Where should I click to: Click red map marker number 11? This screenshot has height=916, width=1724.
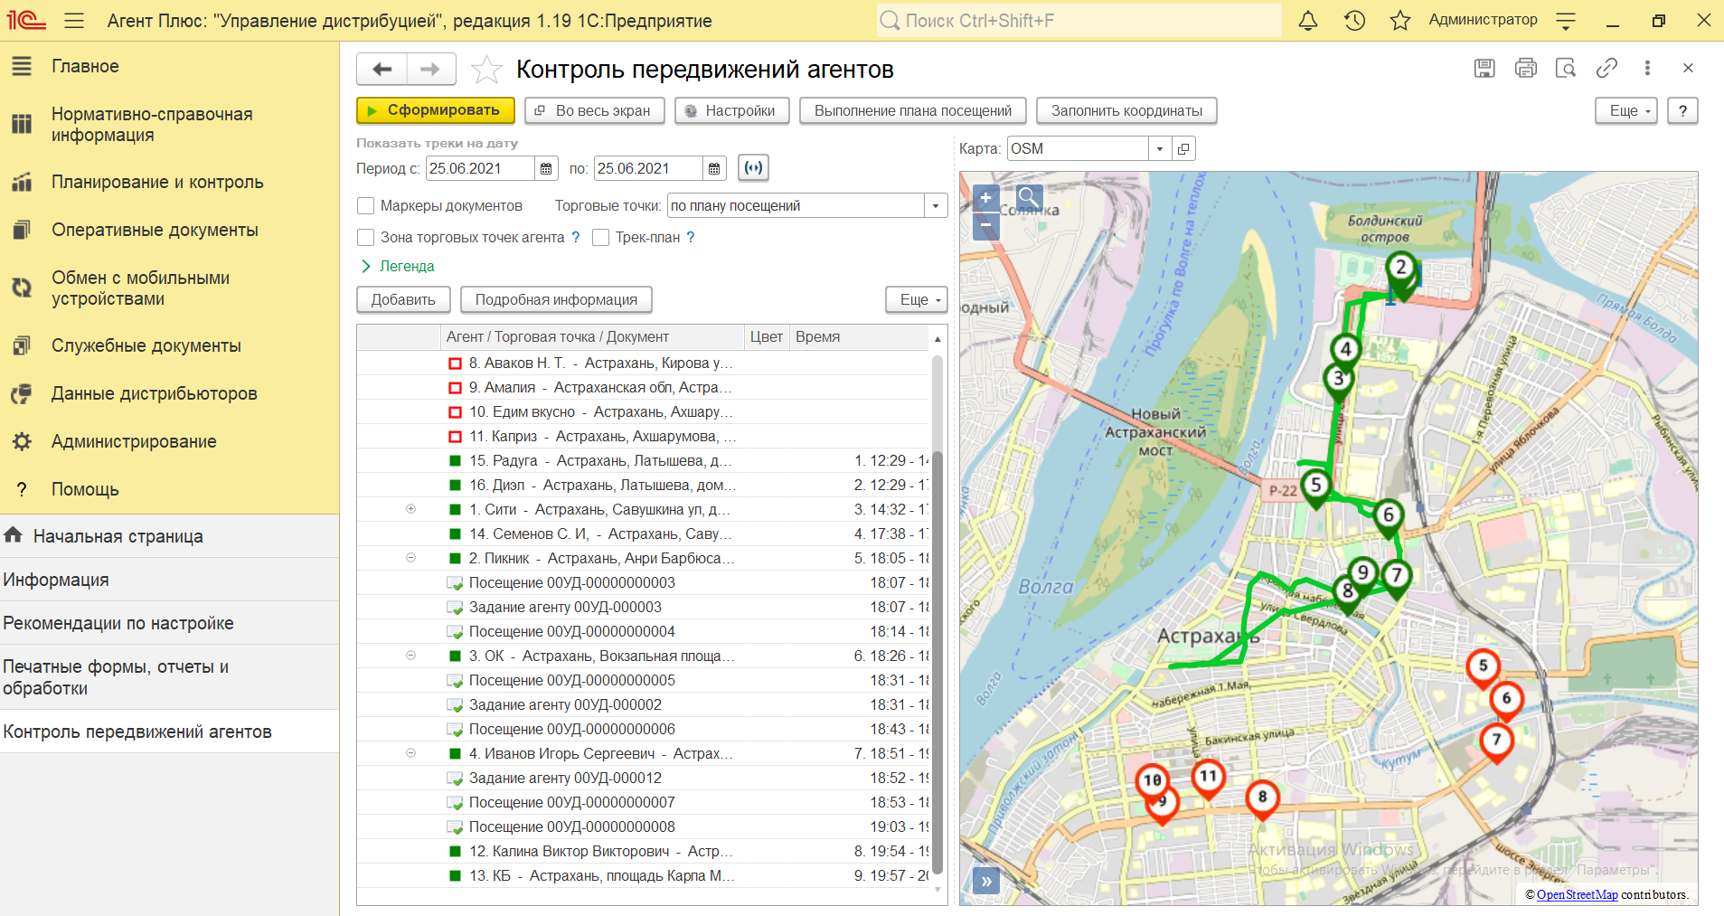1208,779
